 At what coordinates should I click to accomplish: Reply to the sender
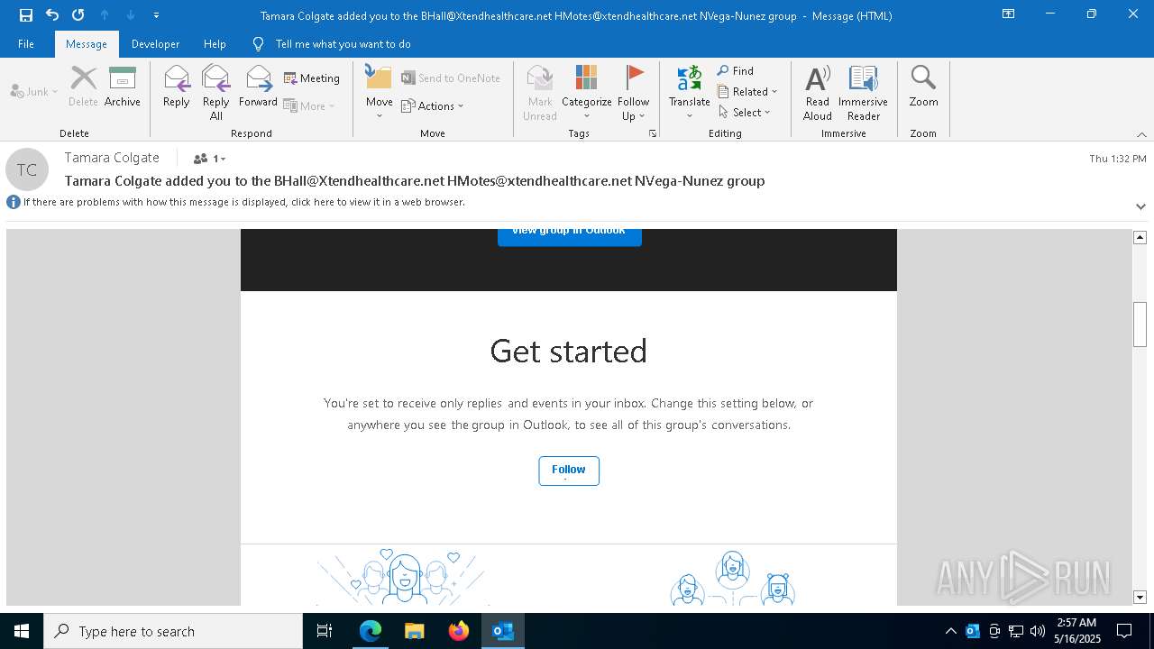click(x=177, y=87)
